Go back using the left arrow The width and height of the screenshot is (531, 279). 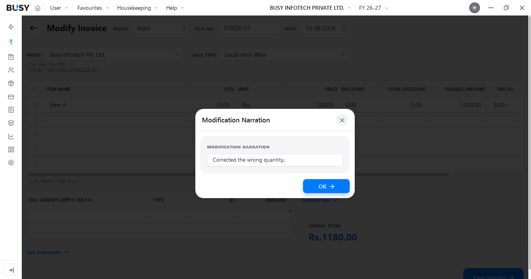point(33,28)
